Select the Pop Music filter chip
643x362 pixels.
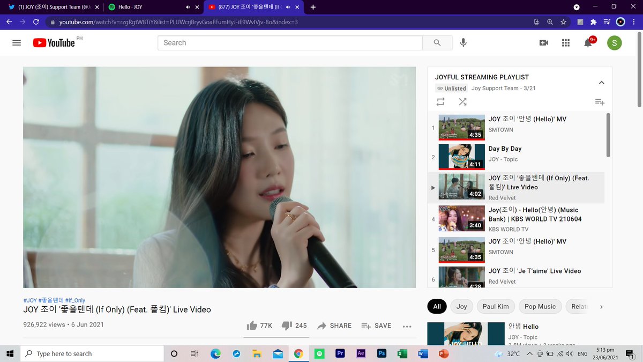pos(540,307)
